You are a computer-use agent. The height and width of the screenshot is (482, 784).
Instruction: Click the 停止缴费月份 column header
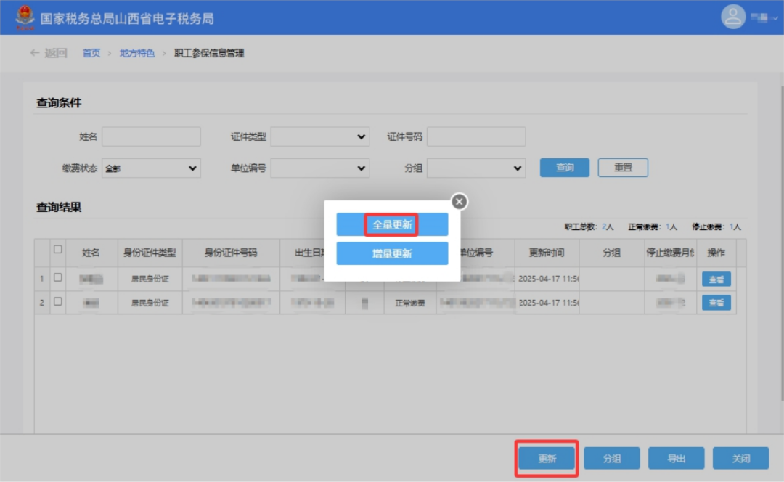(670, 253)
